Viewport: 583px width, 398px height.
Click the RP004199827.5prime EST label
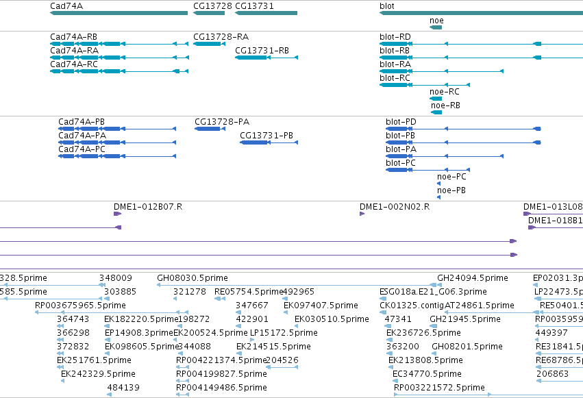point(221,374)
